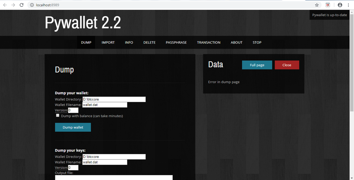Click the localhost:8989 address bar
354x180 pixels.
[174, 5]
